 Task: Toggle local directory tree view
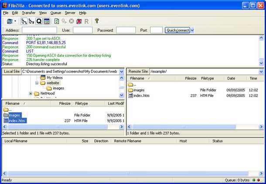(x=24, y=21)
